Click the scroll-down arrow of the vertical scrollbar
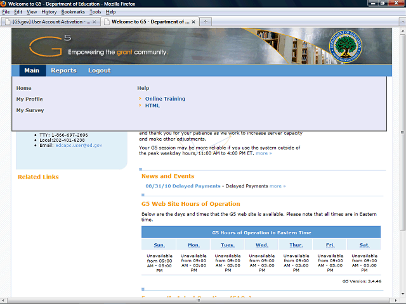Image resolution: width=406 pixels, height=304 pixels. [403, 294]
